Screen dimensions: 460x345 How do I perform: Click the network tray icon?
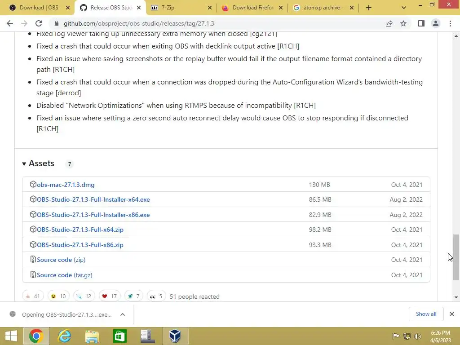407,336
